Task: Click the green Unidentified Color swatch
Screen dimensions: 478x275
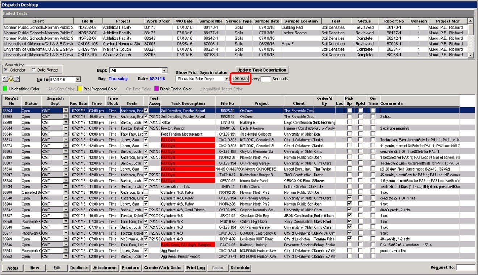Action: 5,89
